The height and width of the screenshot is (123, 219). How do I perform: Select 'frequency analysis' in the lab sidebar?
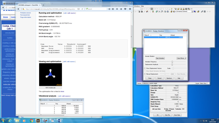[x=9, y=72]
